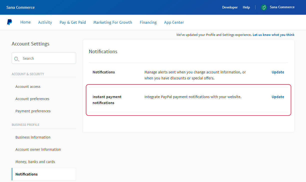Open the Home menu
306x182 pixels.
coord(26,22)
